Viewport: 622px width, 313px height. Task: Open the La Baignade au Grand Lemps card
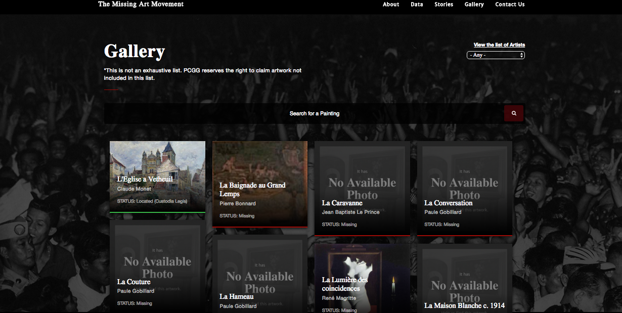[260, 184]
